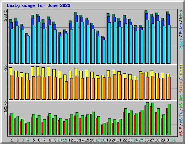Click day 2 on the x-axis
The height and width of the screenshot is (144, 185).
pos(17,140)
